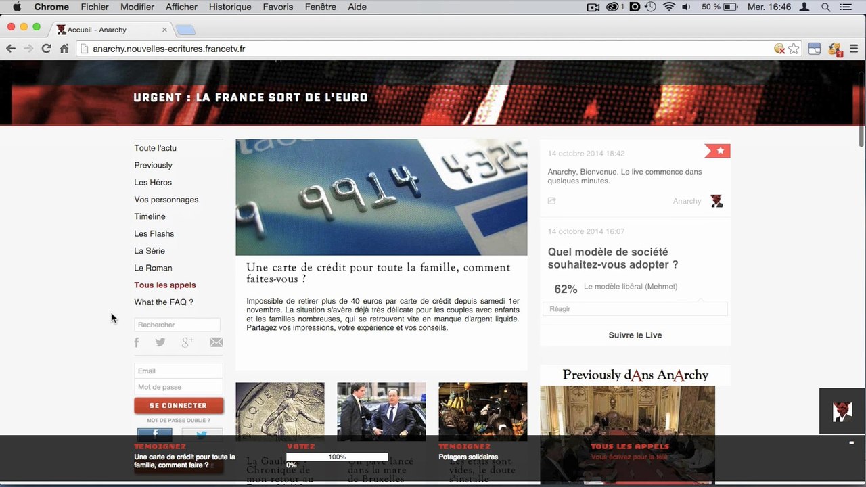Open the Time Machine menu bar icon
The image size is (866, 487).
(x=650, y=7)
